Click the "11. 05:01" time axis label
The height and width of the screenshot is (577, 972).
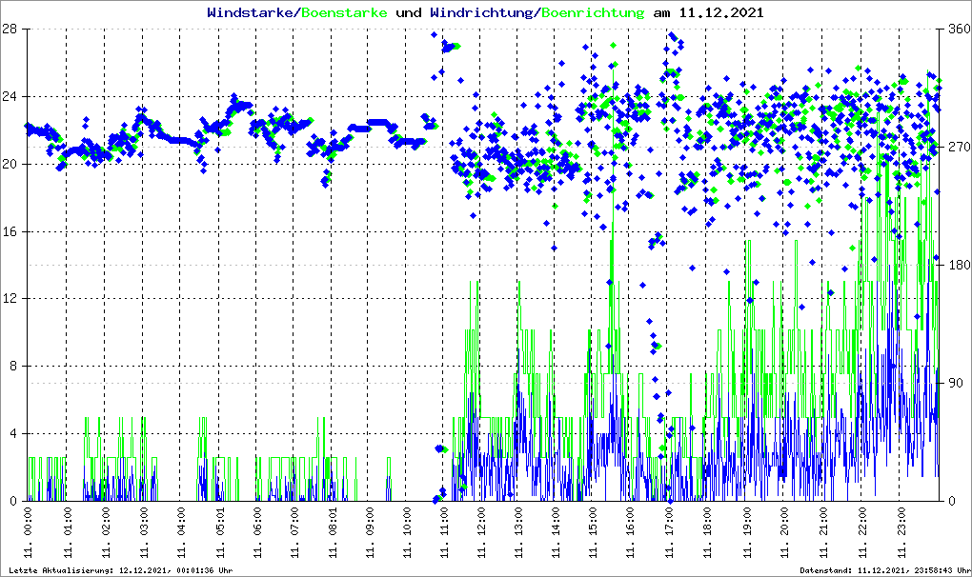point(219,533)
